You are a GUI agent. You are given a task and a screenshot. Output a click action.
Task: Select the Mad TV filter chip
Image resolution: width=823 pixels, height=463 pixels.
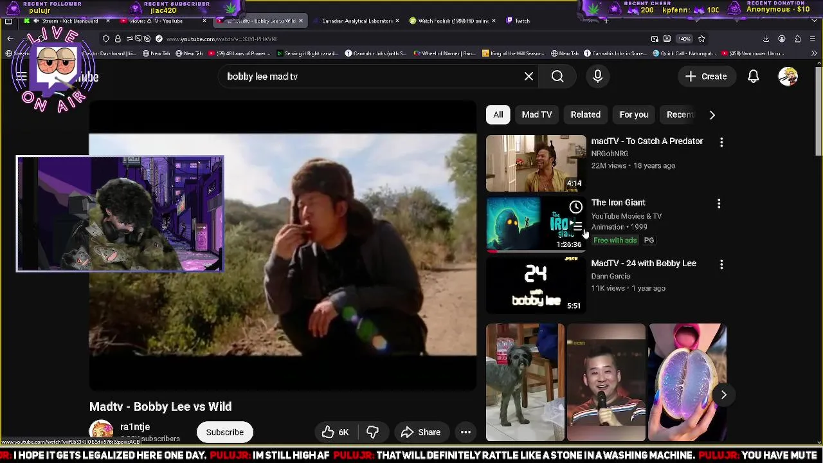(x=537, y=114)
